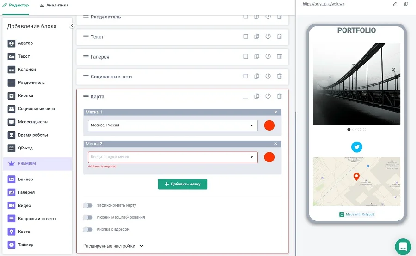Screen dimensions: 416x256
Task: Expand Расширенные настройки section
Action: pyautogui.click(x=113, y=246)
